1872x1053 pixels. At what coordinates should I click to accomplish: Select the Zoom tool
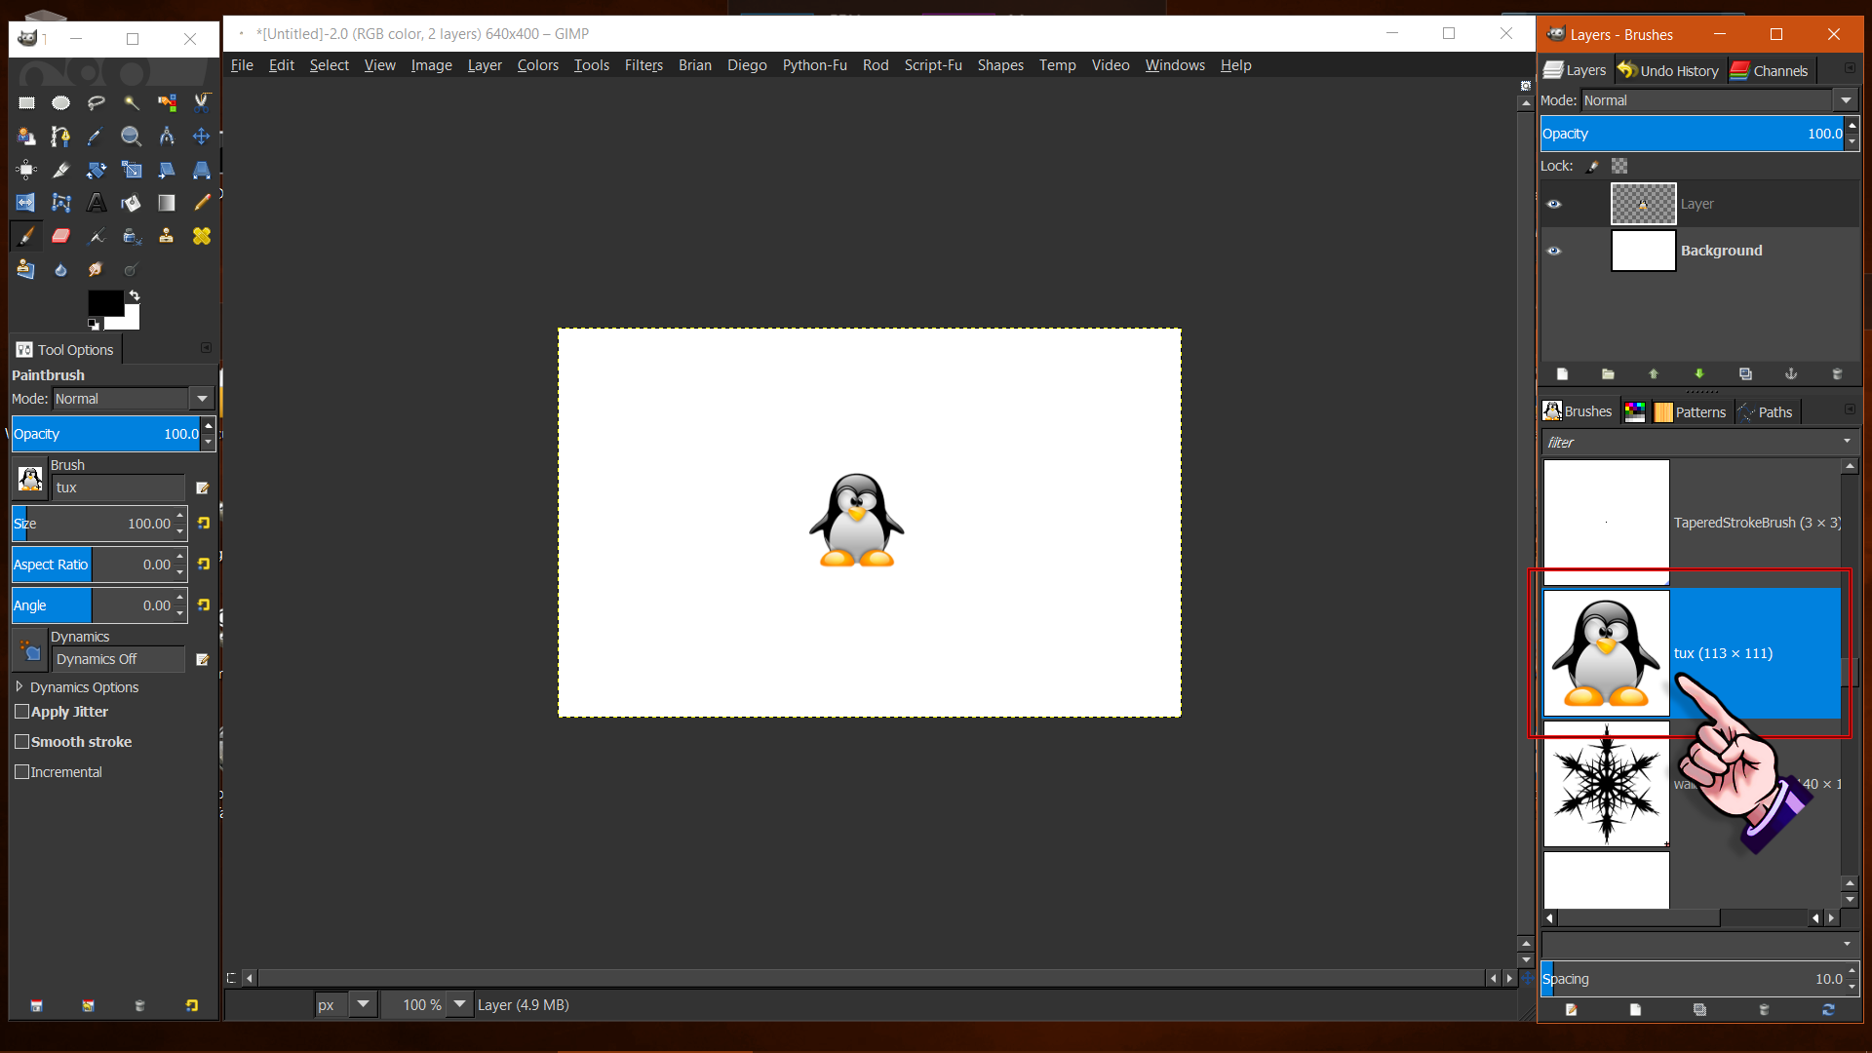[131, 136]
